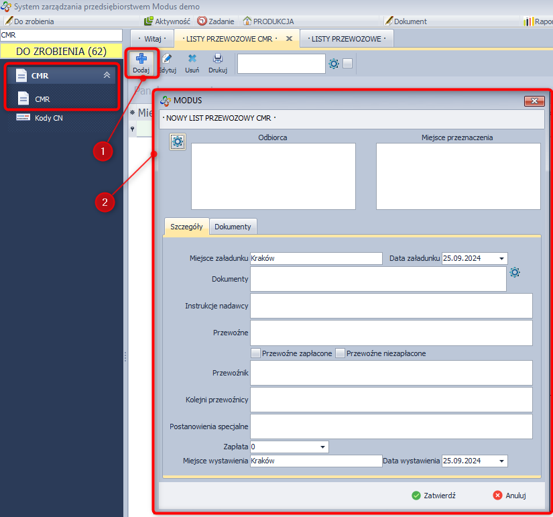Expand the Zapłata dropdown list
Viewport: 553px width, 517px height.
pyautogui.click(x=322, y=447)
